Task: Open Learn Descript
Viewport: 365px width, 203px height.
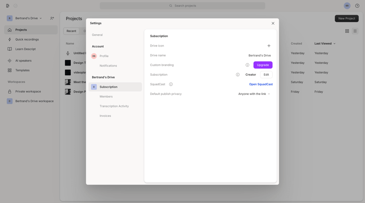Action: (26, 49)
